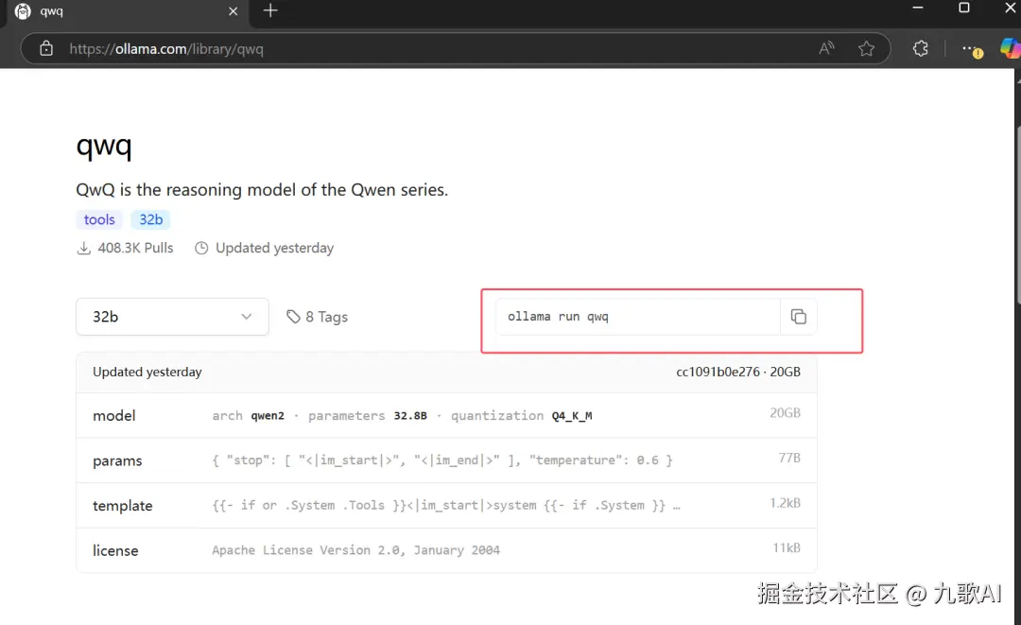
Task: Click the 11kB size of license row
Action: coord(787,547)
